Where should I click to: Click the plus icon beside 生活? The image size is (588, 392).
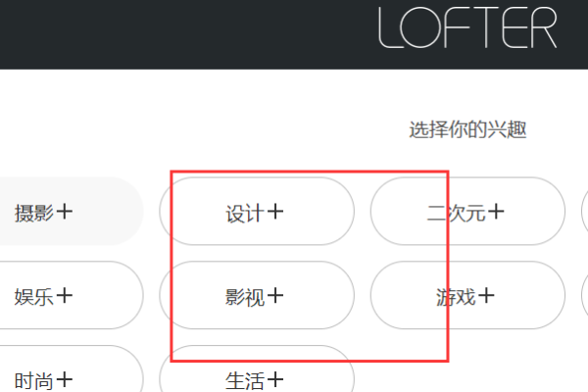coord(275,379)
